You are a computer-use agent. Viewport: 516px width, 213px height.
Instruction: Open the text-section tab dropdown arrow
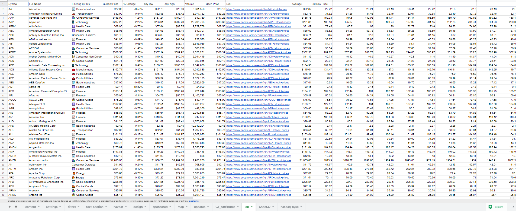pyautogui.click(x=106, y=207)
